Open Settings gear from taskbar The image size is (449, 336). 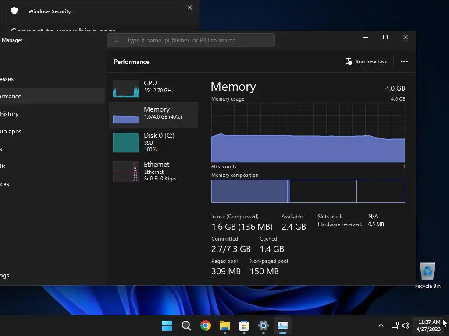(x=264, y=325)
